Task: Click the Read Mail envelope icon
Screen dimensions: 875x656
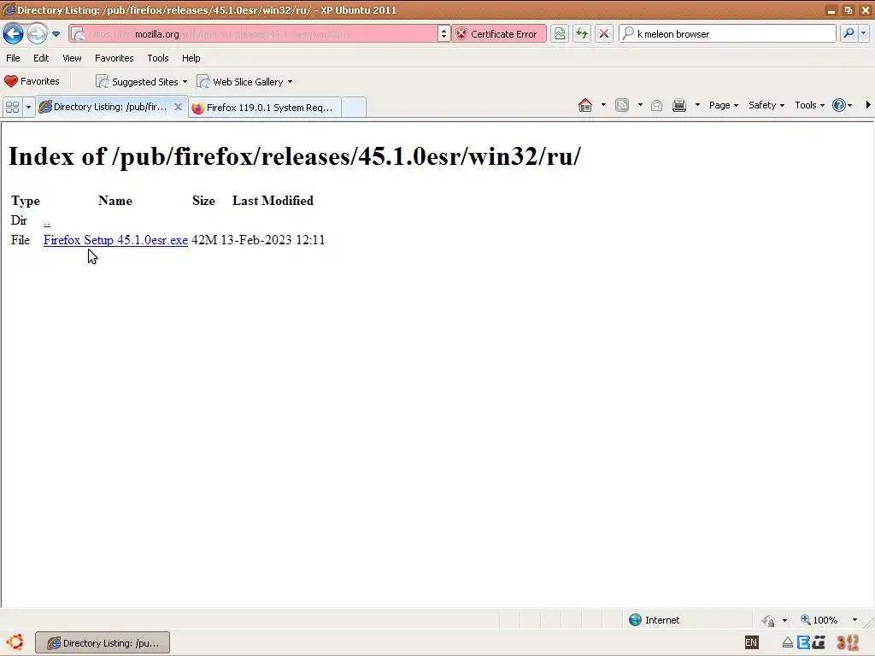Action: (x=657, y=105)
